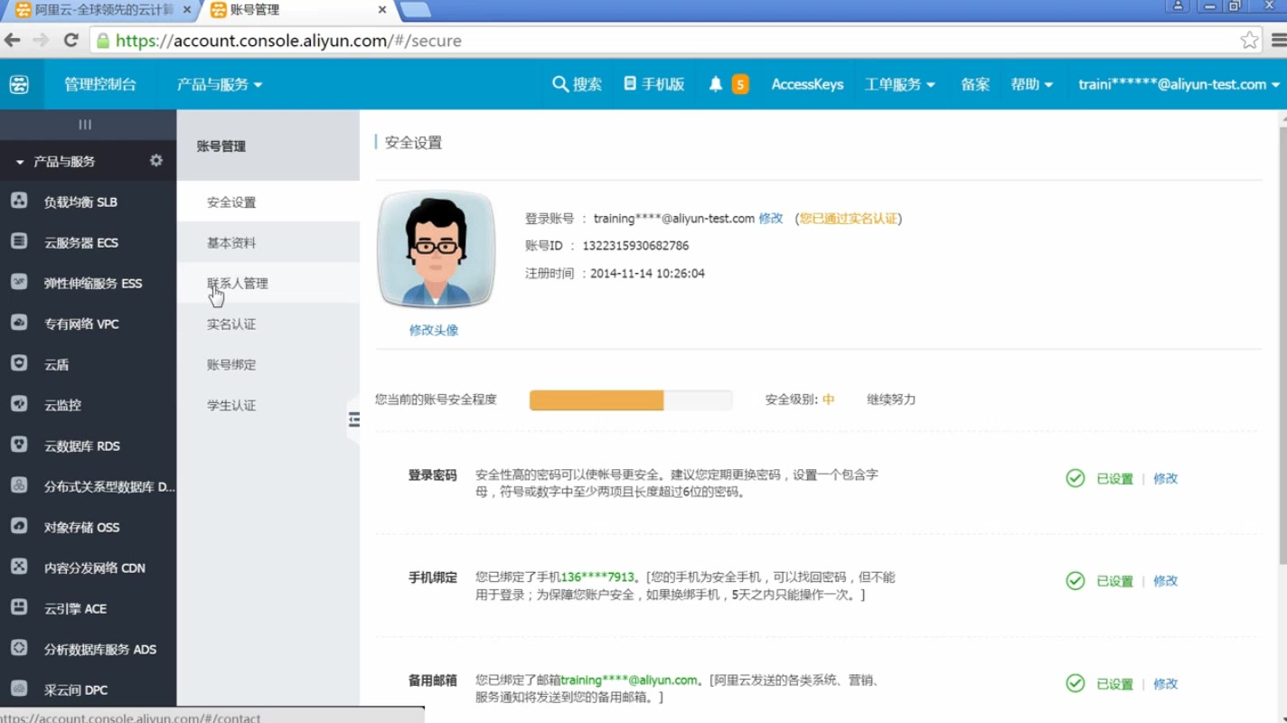Click the 您已通过实名认证 link
This screenshot has height=723, width=1287.
tap(849, 218)
